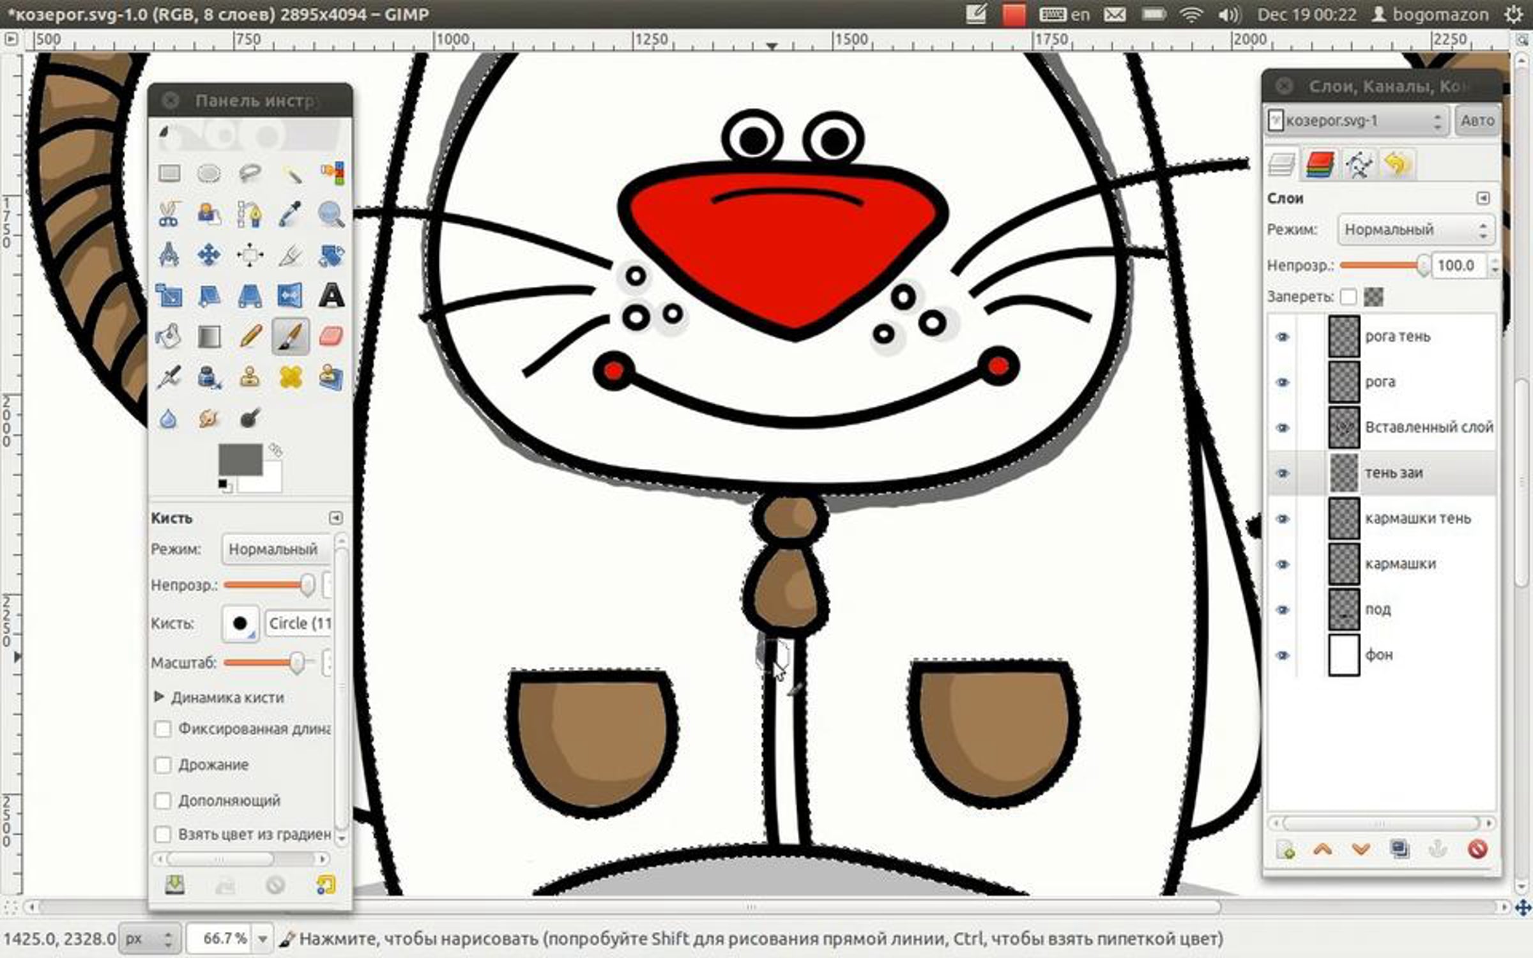Enable 'Фиксированная длина' checkbox

coord(164,729)
